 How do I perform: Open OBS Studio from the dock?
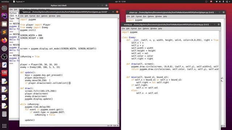(x=4, y=57)
